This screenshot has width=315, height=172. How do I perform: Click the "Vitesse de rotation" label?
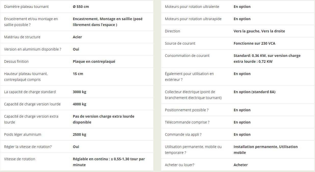click(x=20, y=159)
